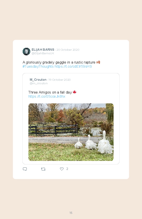This screenshot has height=219, width=142.
Task: Click the ELijAH BARNS display name
Action: coord(43,50)
